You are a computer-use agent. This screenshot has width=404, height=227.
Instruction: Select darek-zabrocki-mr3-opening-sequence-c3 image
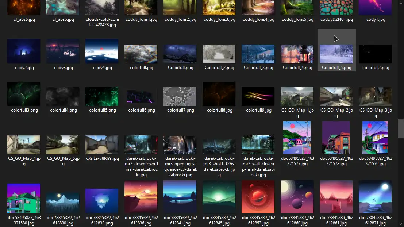click(x=180, y=145)
